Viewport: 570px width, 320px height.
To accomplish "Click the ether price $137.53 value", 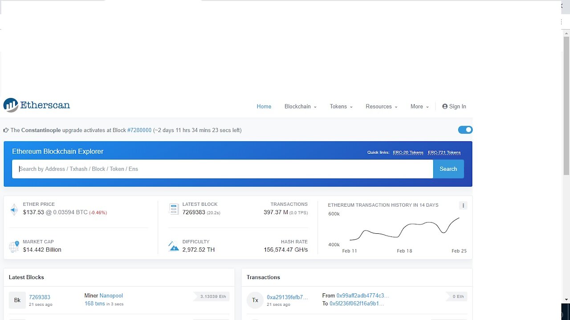I will point(33,212).
